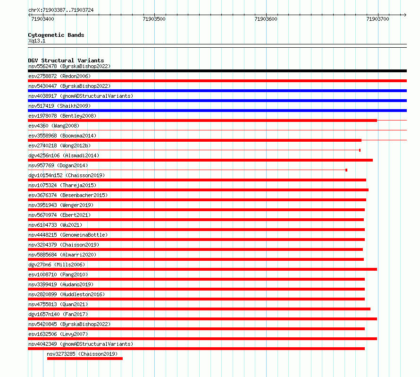This screenshot has width=420, height=377.
Task: Open the nsv2820899 (Huddleston2016) label
Action: [67, 294]
